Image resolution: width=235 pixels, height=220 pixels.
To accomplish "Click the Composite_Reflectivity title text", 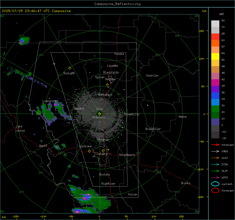I will pyautogui.click(x=118, y=4).
